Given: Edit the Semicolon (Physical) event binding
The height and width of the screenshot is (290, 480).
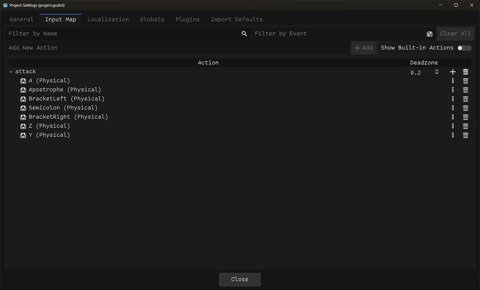Looking at the screenshot, I should tap(452, 107).
